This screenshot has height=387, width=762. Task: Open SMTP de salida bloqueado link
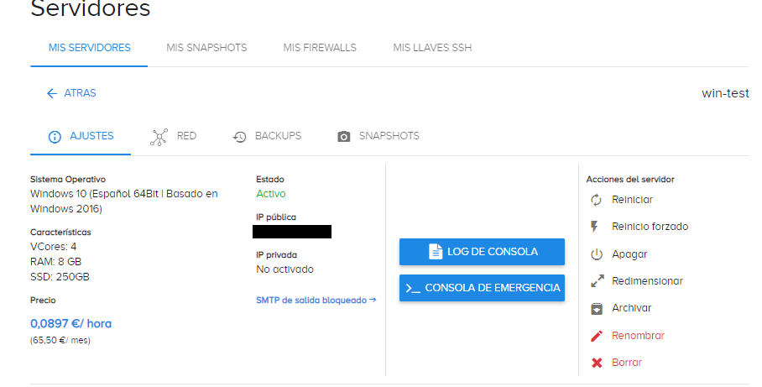(x=316, y=301)
